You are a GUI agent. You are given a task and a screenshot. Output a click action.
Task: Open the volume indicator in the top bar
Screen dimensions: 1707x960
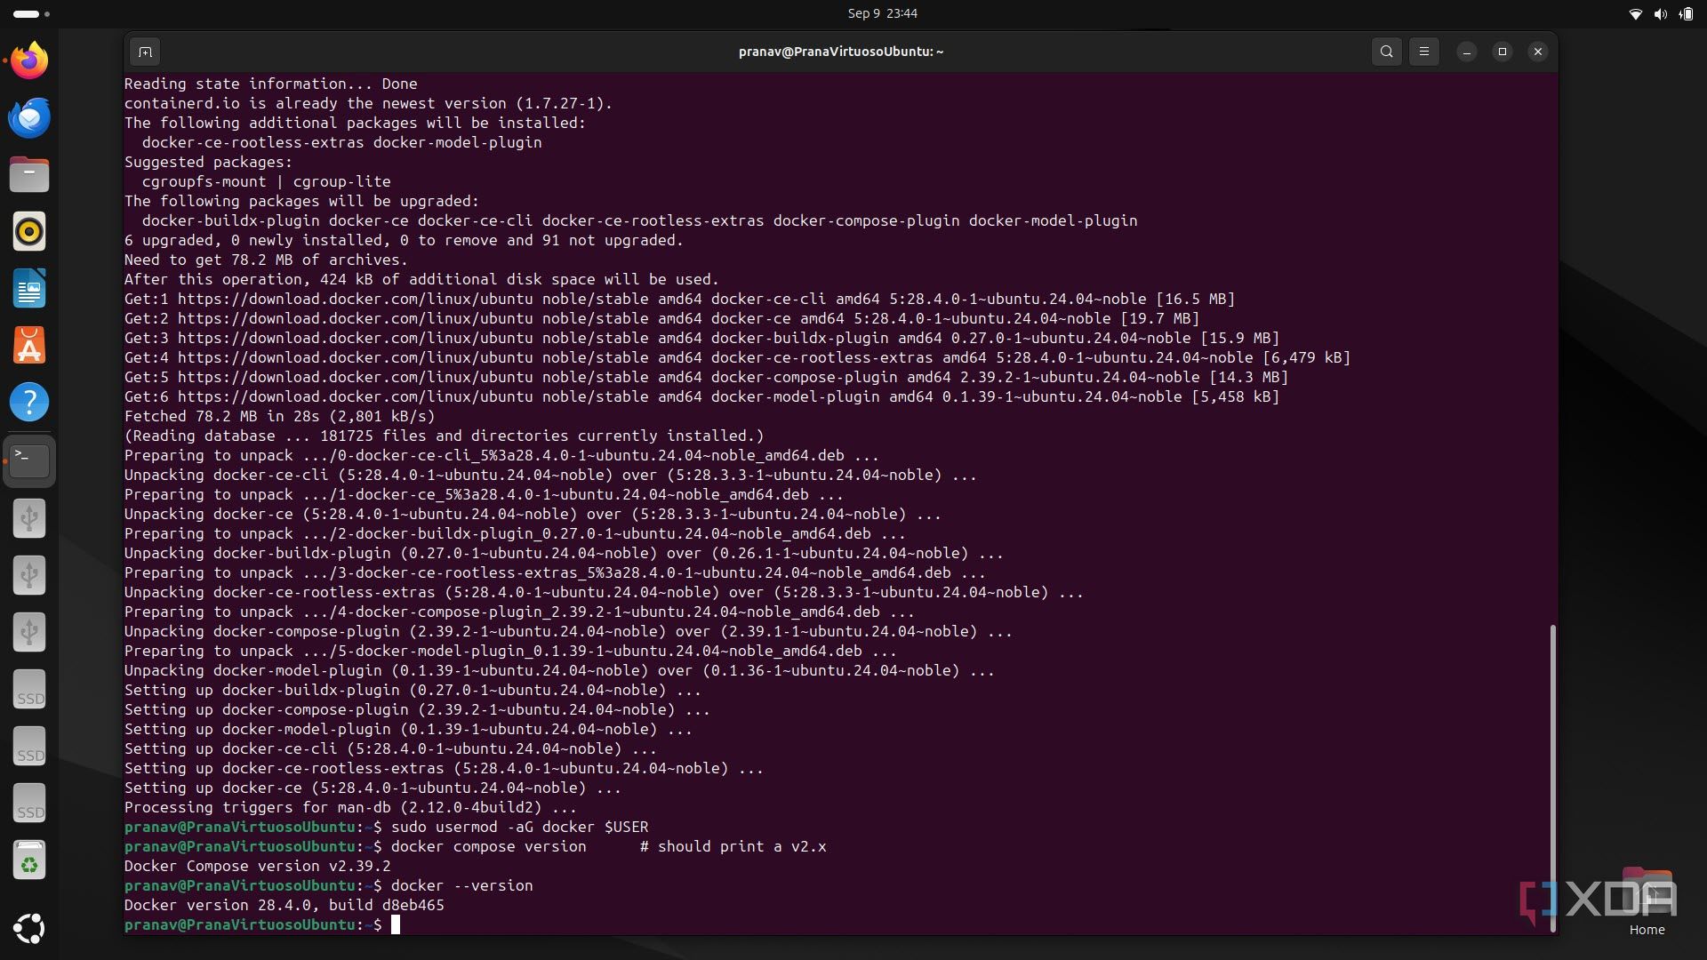[x=1659, y=13]
